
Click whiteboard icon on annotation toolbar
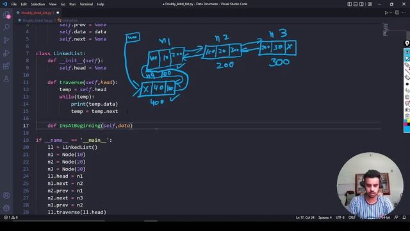pos(407,103)
